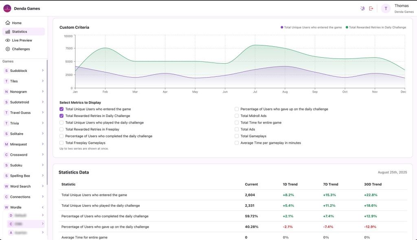The width and height of the screenshot is (417, 240).
Task: Click the green Rewarded Retries legend dot
Action: (347, 27)
